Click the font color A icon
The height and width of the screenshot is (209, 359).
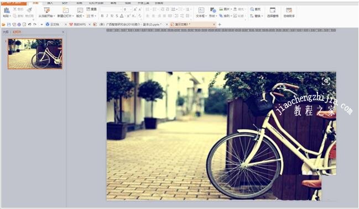tap(122, 16)
